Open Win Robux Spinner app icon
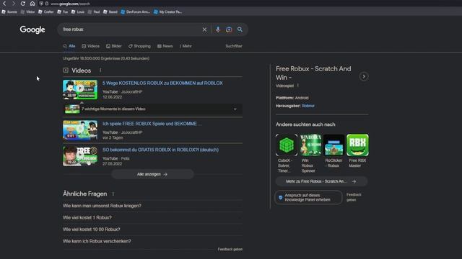The width and height of the screenshot is (462, 259). [310, 145]
